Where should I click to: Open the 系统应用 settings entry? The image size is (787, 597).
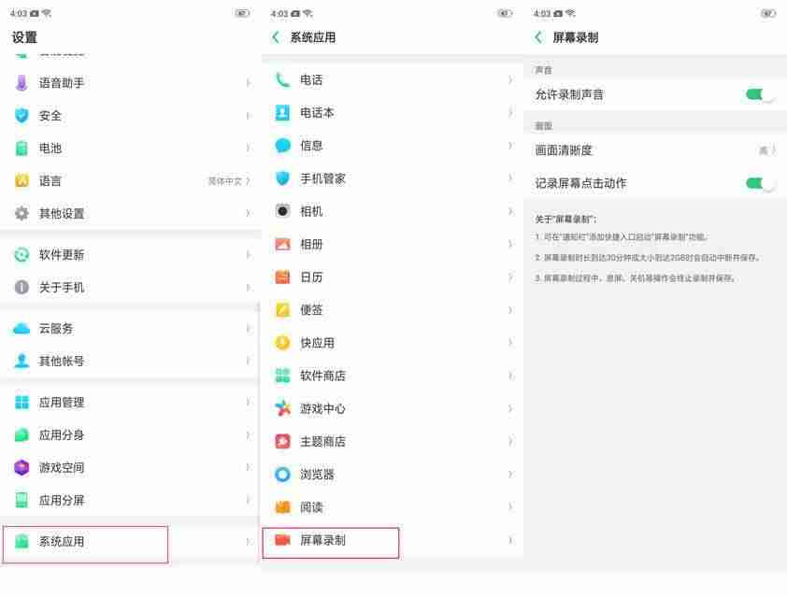coord(131,541)
